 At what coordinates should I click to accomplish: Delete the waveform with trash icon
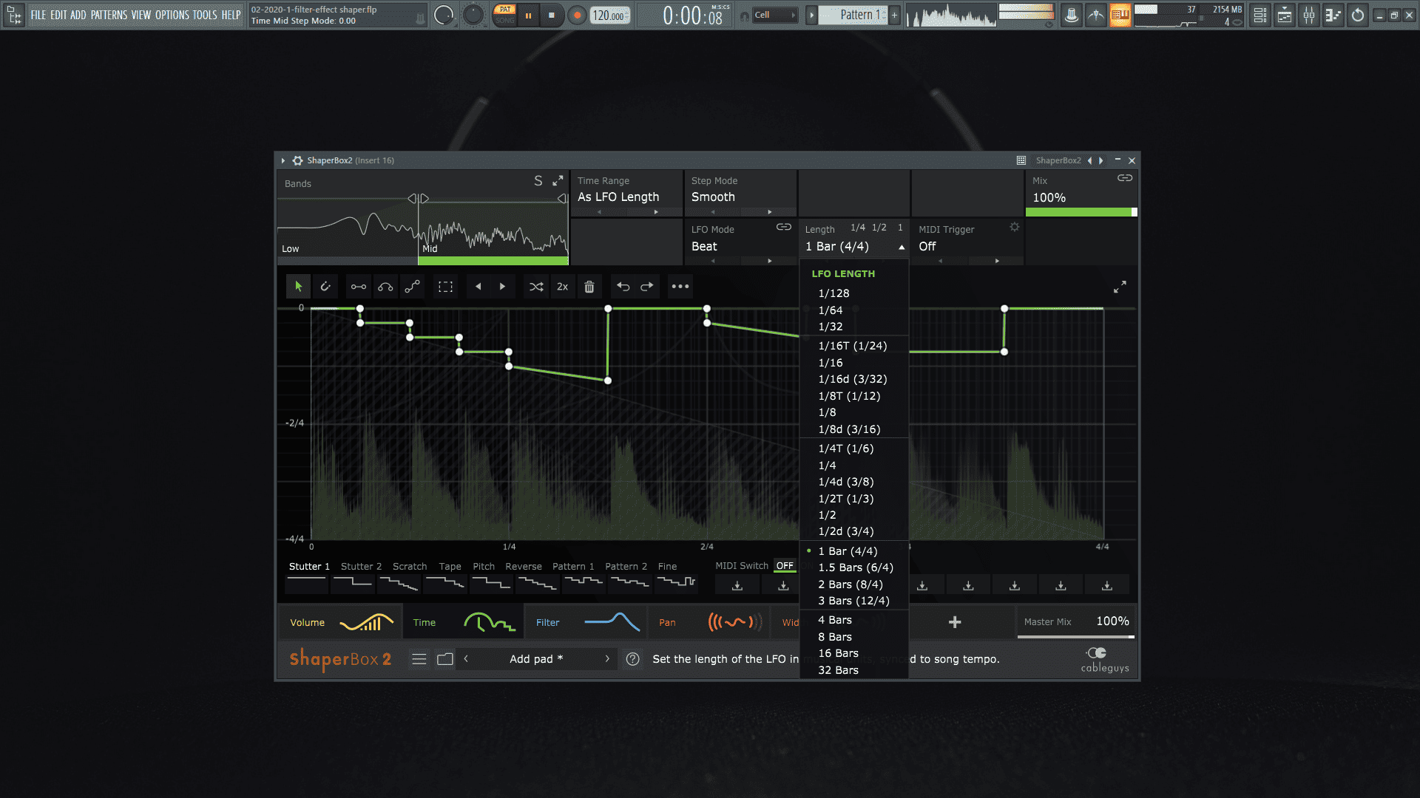coord(589,287)
